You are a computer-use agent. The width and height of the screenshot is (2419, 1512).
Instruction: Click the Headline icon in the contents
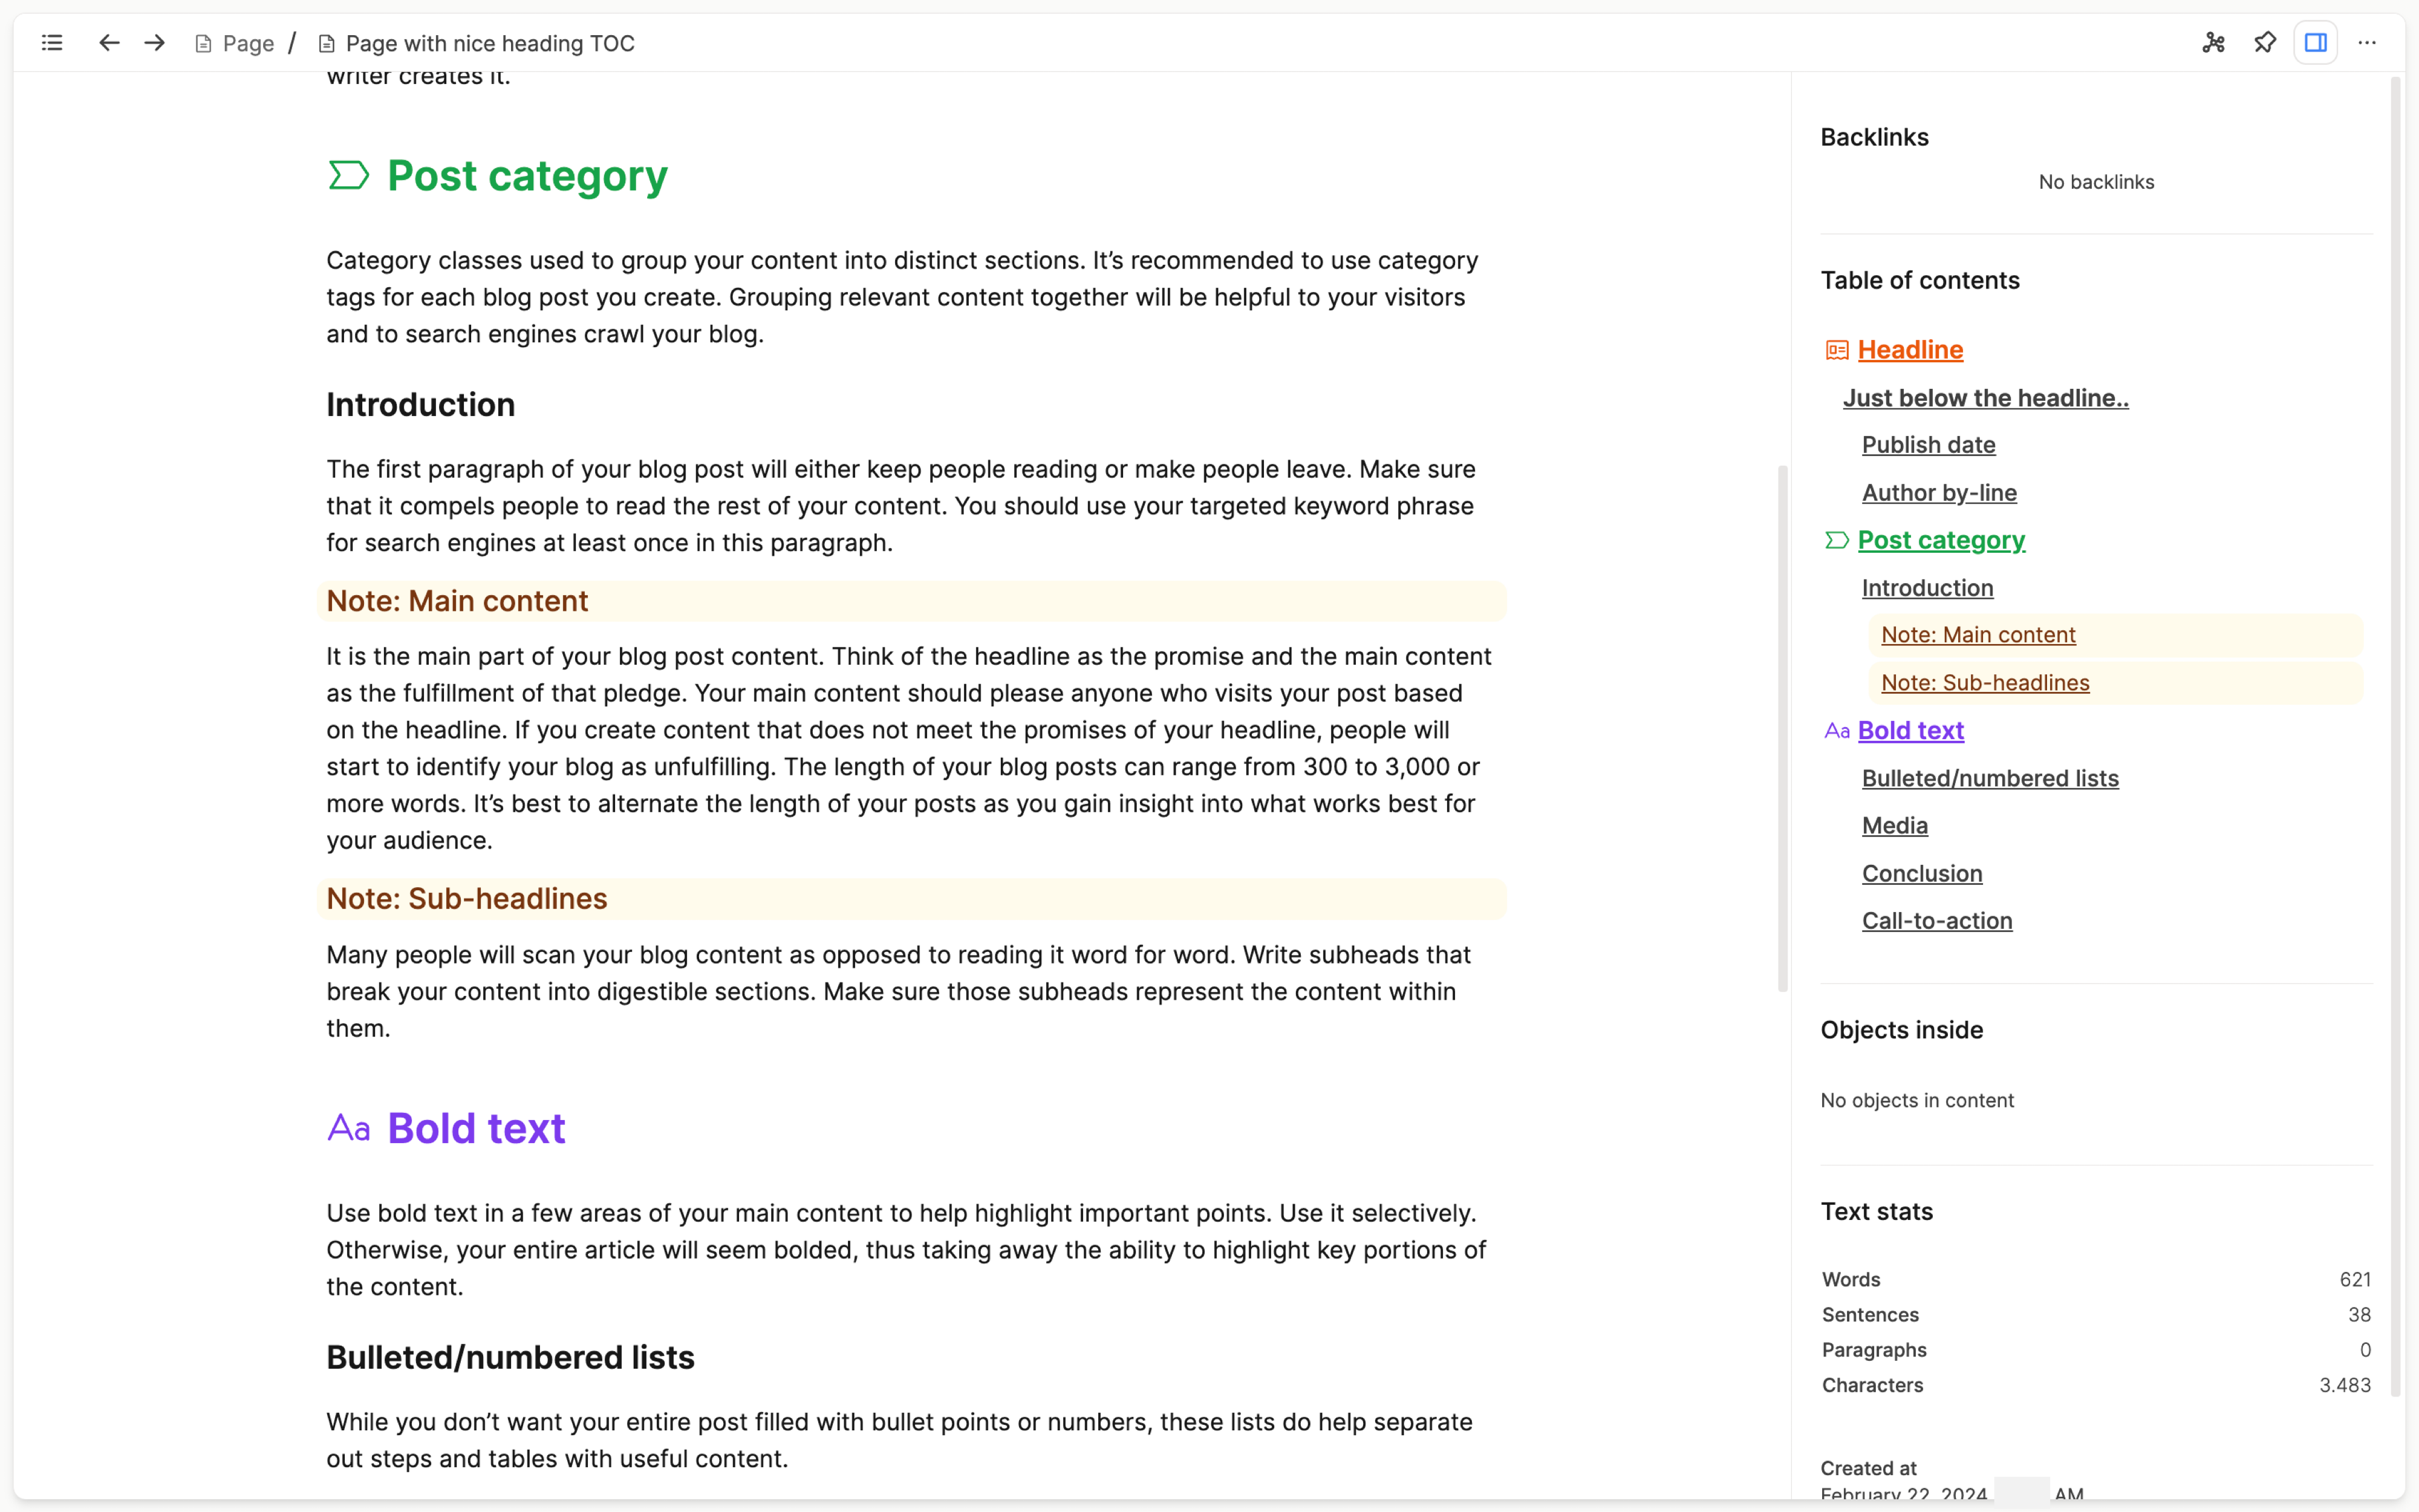click(1837, 350)
